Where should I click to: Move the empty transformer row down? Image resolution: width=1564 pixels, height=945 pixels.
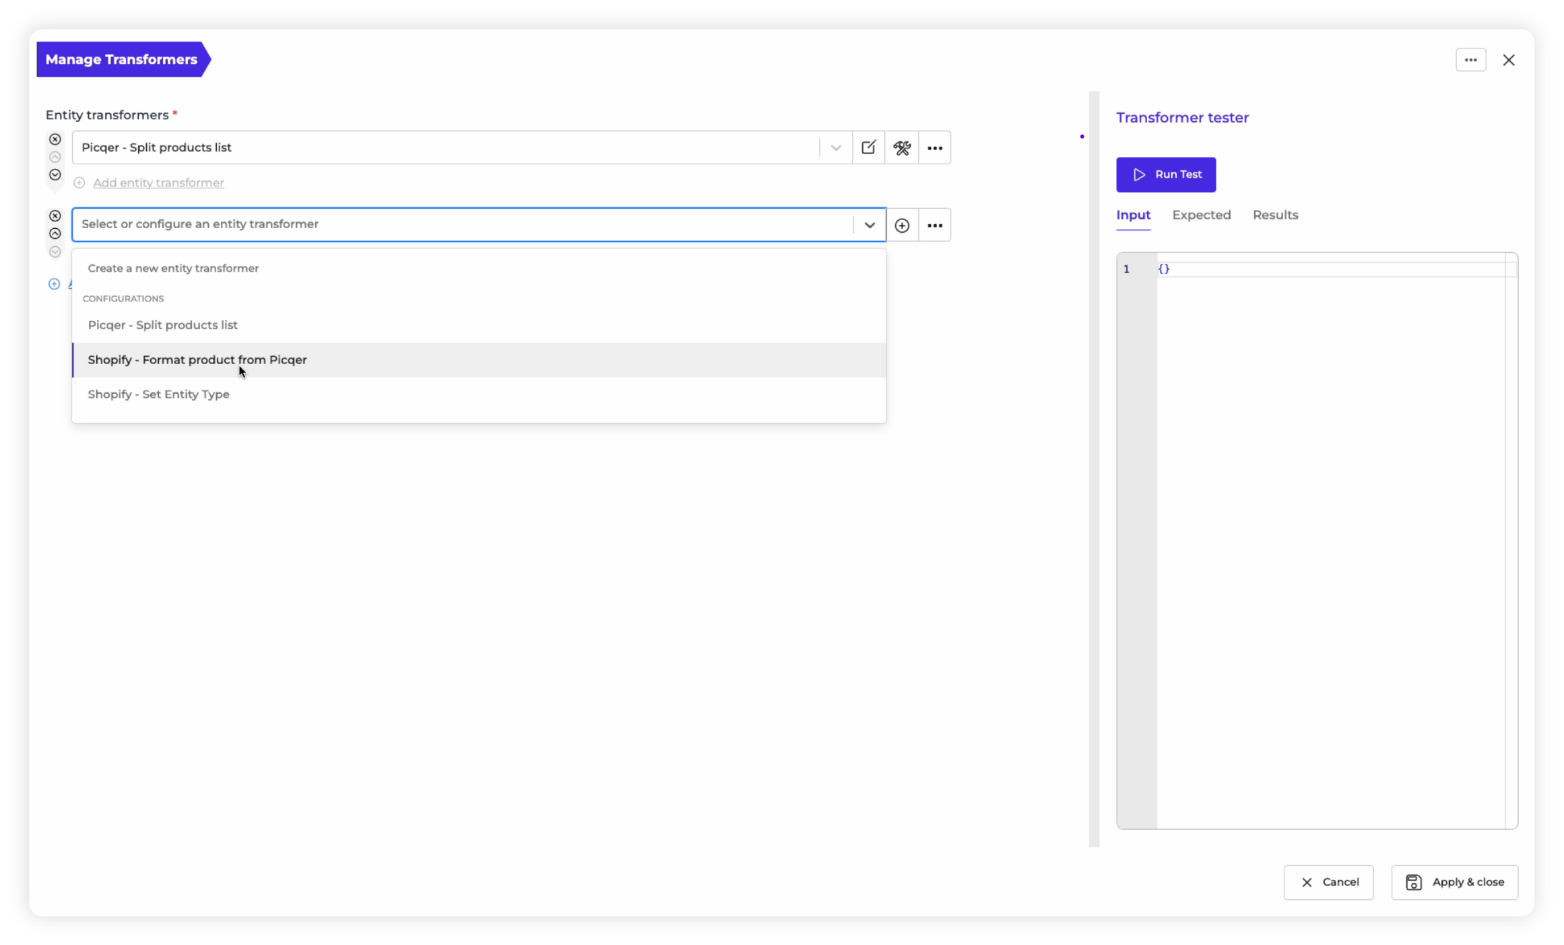[55, 252]
